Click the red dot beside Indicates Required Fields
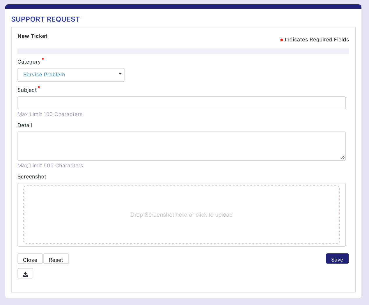 [281, 40]
